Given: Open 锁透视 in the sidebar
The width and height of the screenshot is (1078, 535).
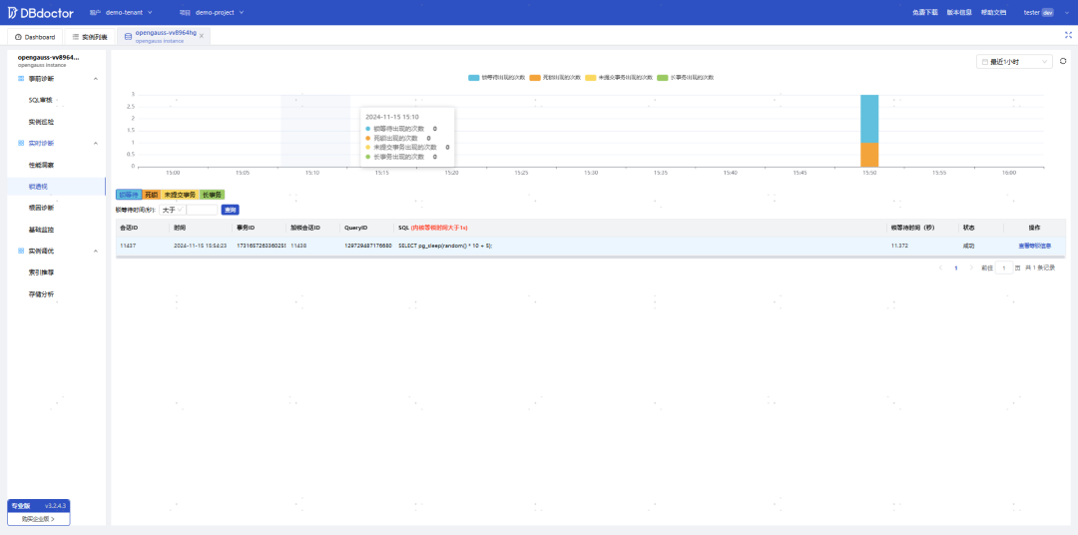Looking at the screenshot, I should click(x=38, y=187).
